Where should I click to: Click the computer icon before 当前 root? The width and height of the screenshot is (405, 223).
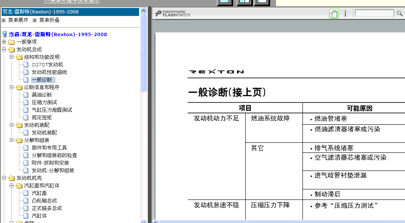tap(4, 34)
